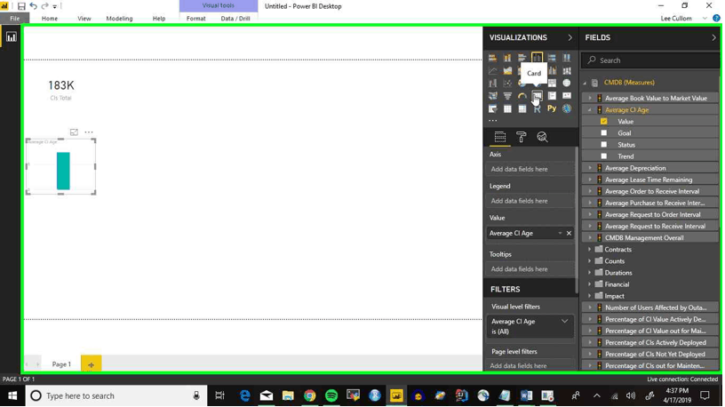725x407 pixels.
Task: Open Focus mode on the chart visual
Action: [74, 132]
